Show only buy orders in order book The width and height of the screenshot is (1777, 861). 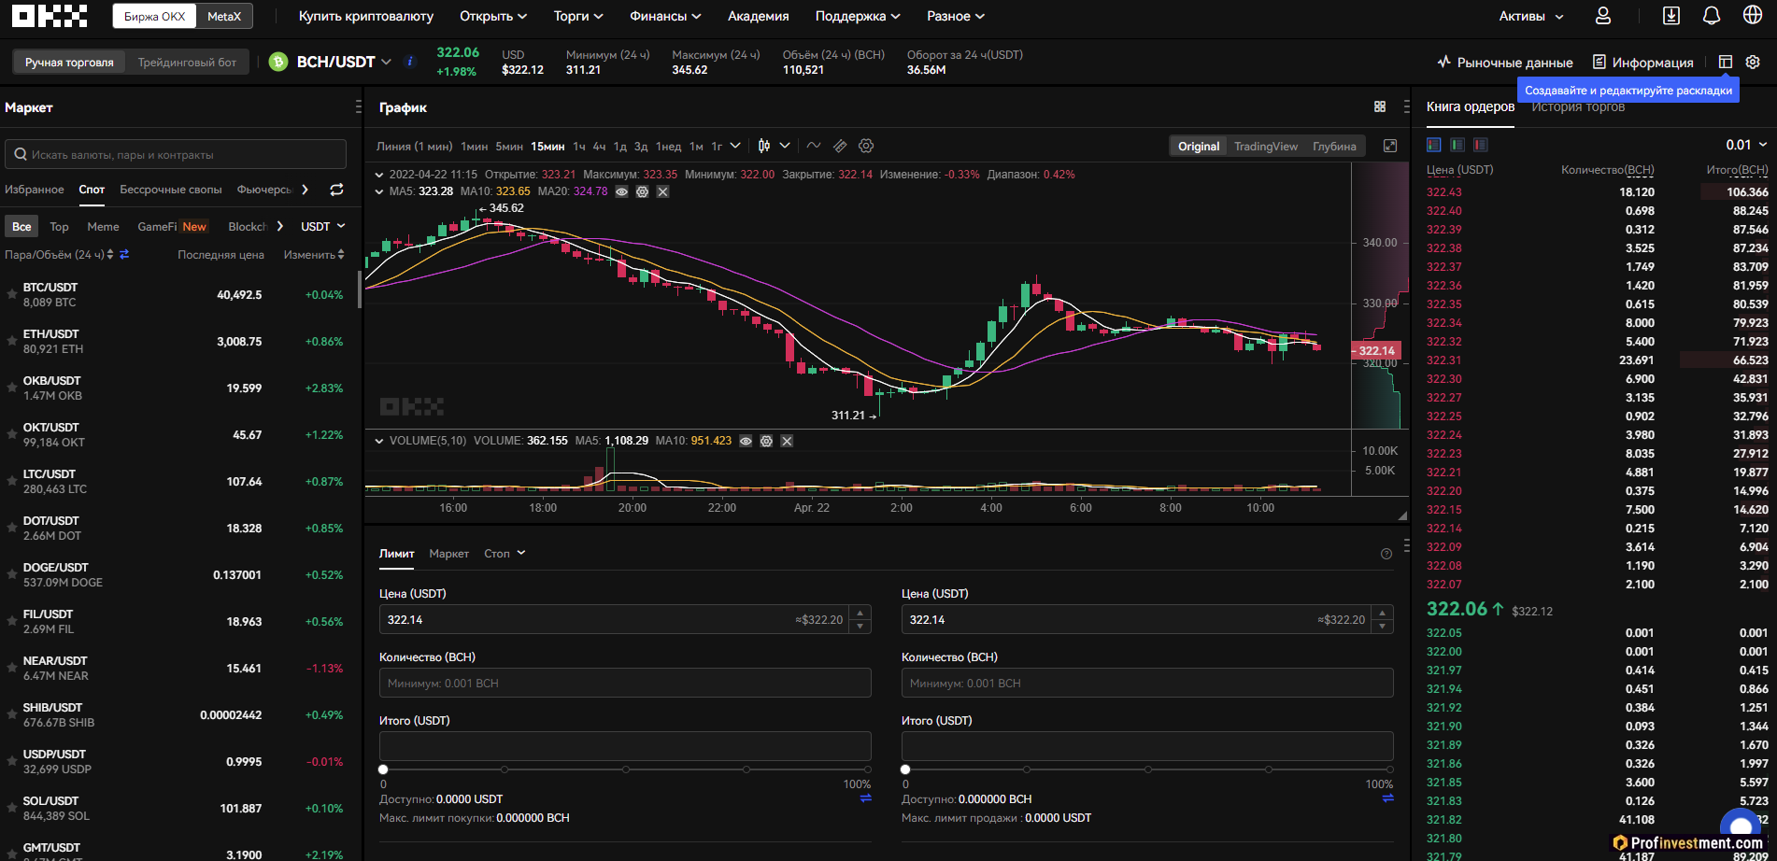coord(1457,145)
